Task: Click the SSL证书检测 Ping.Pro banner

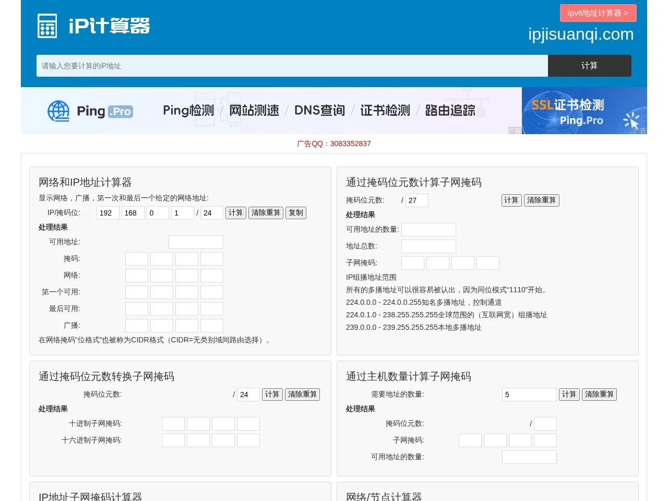Action: (583, 110)
